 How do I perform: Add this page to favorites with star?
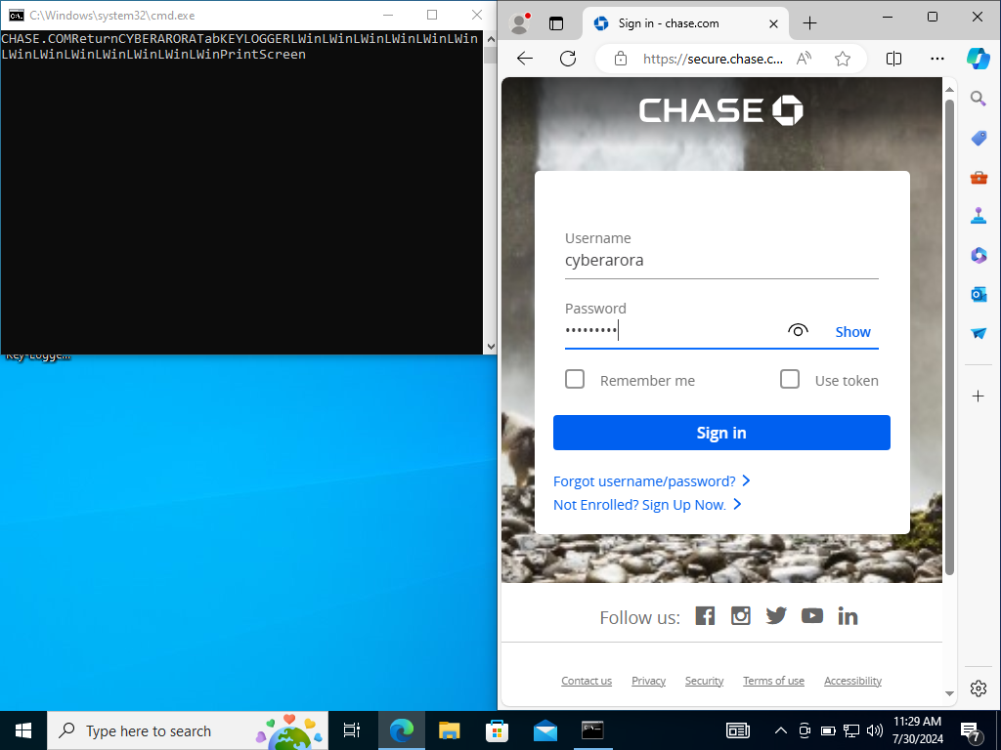tap(843, 59)
